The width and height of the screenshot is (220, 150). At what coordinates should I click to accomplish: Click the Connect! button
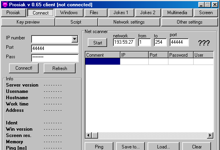[24, 68]
